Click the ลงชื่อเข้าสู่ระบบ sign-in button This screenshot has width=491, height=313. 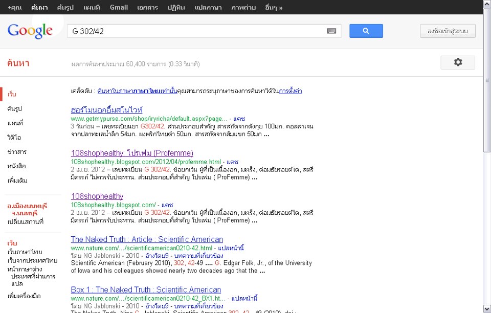point(448,31)
